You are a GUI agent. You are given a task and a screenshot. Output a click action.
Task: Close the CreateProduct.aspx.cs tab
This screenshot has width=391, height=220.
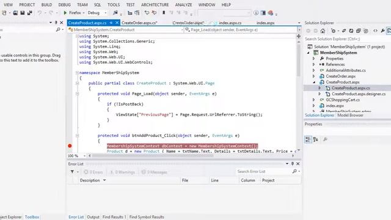point(117,23)
